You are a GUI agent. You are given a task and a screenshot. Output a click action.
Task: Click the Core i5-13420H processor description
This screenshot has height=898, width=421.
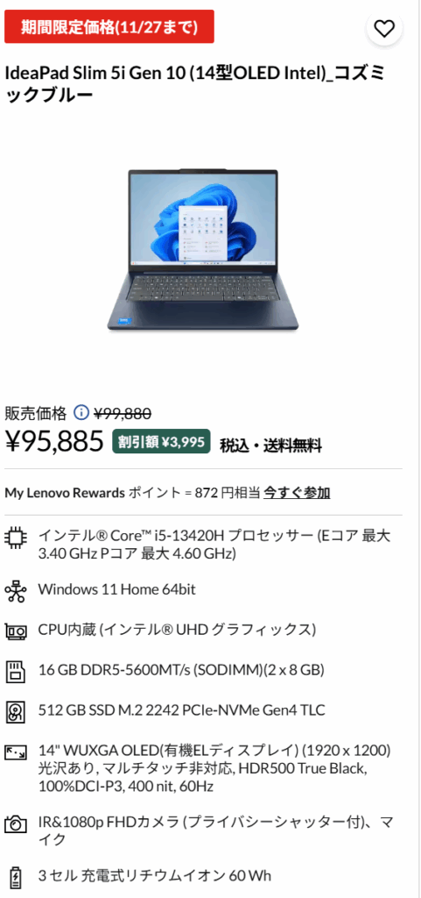pos(214,545)
